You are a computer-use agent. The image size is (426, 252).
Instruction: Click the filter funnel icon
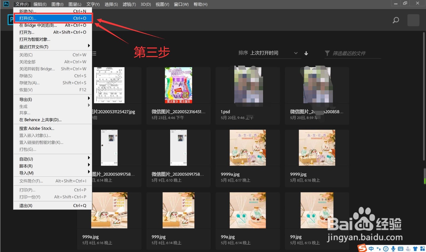pos(327,53)
